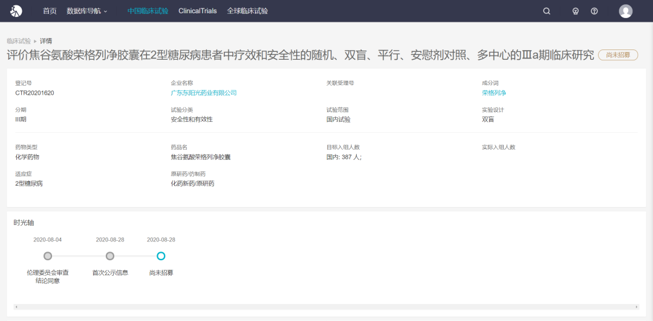
Task: Click the trial title heading text
Action: pos(301,55)
